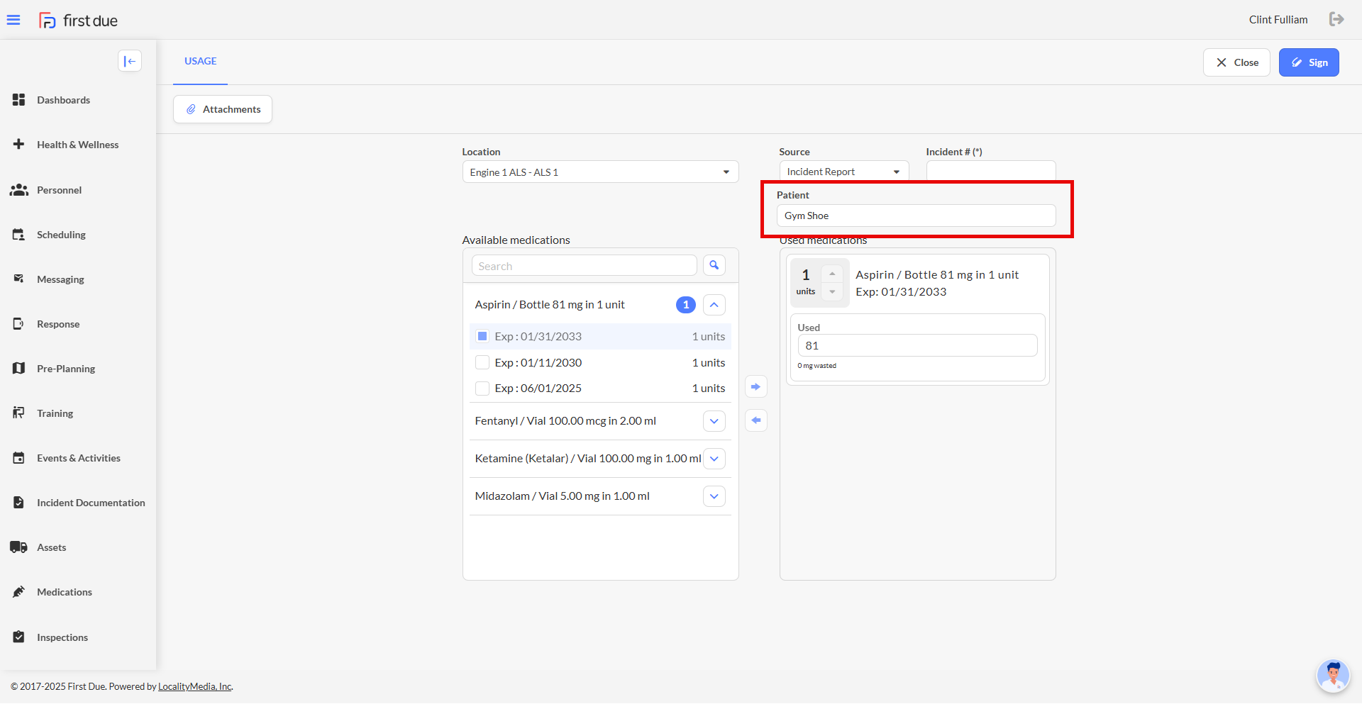The image size is (1362, 704).
Task: Click the Clint Fulliam user name
Action: coord(1278,20)
